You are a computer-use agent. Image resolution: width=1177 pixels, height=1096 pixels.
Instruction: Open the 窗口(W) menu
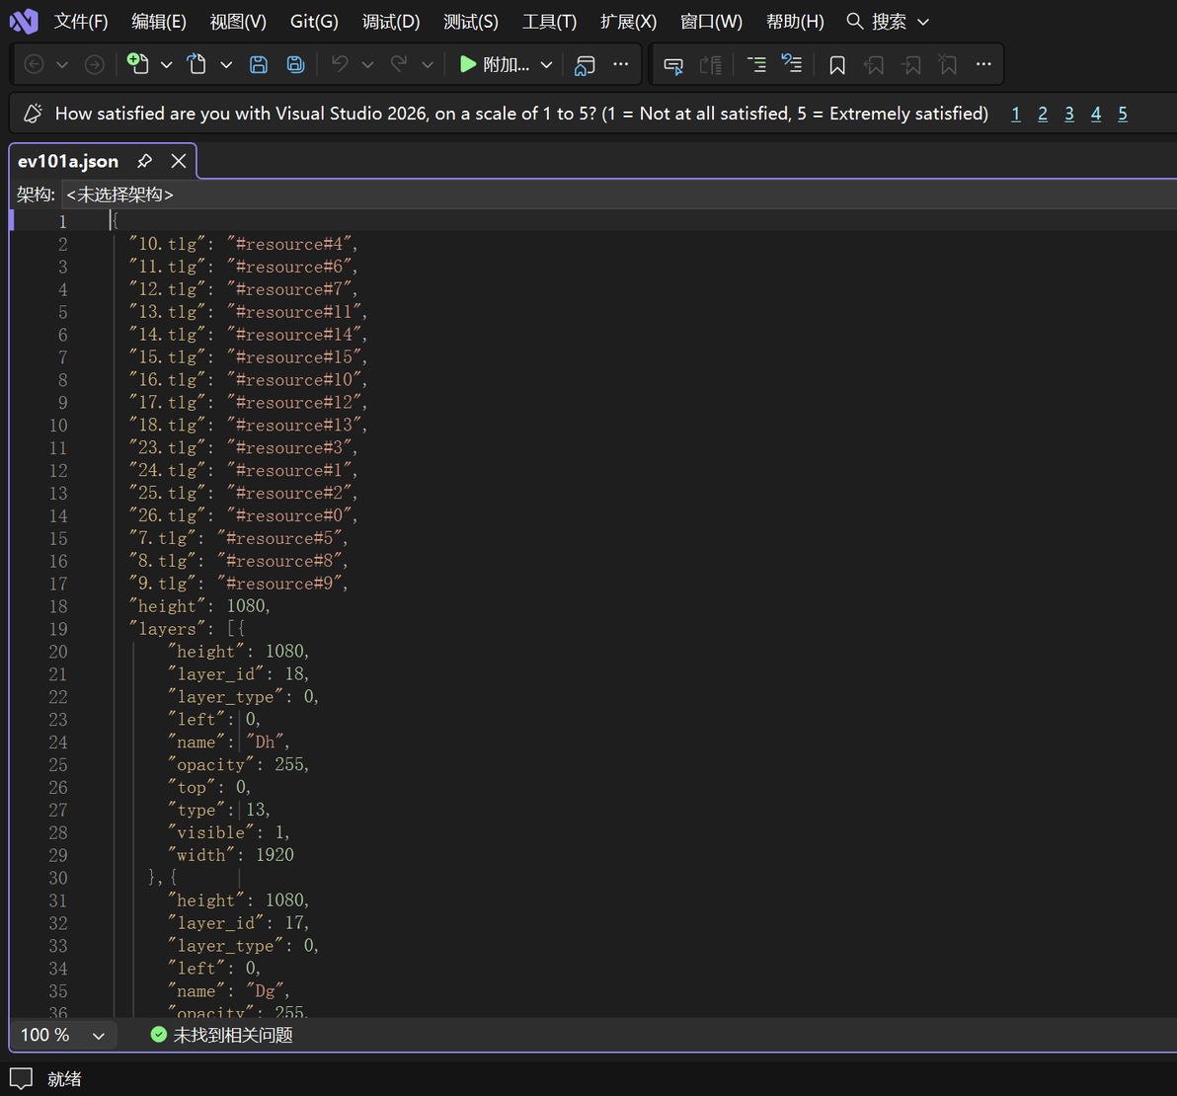(x=711, y=22)
